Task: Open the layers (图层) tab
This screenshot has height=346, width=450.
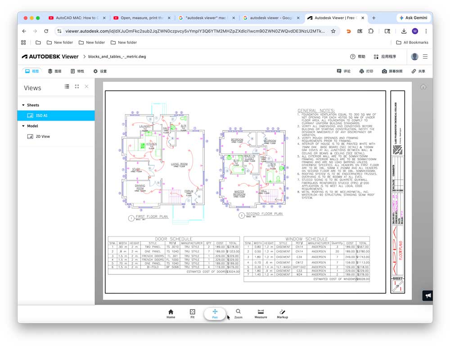Action: pyautogui.click(x=54, y=72)
